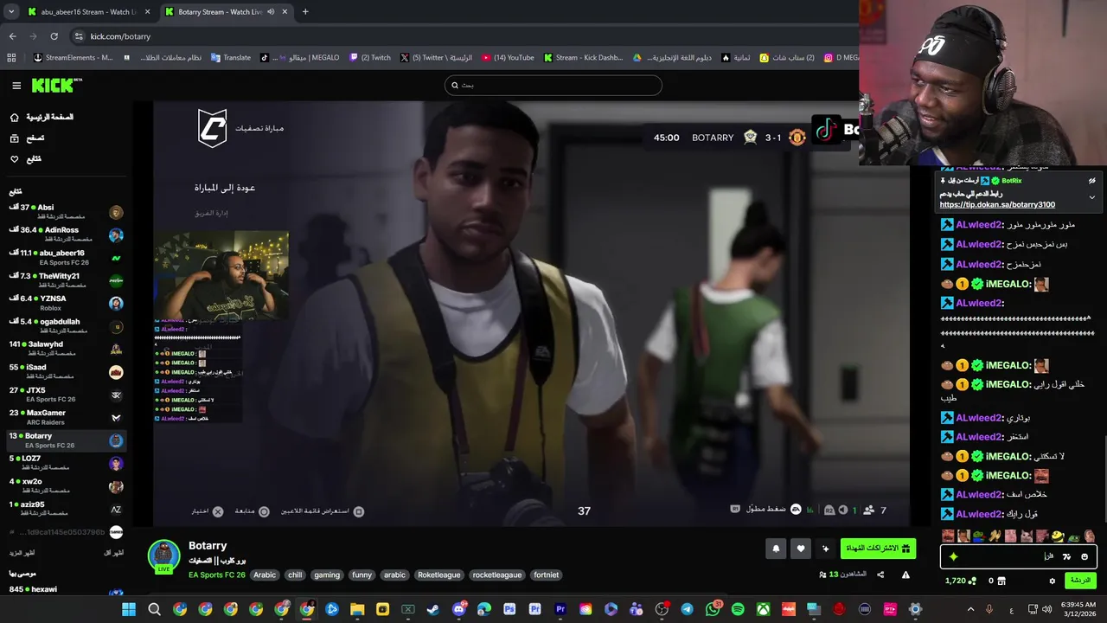Image resolution: width=1107 pixels, height=623 pixels.
Task: Open 3alawyhd channel in sidebar
Action: (65, 349)
